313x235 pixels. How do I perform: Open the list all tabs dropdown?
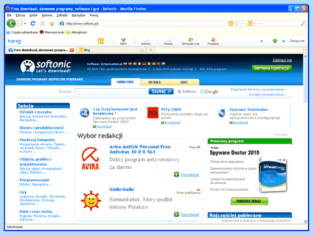[305, 50]
